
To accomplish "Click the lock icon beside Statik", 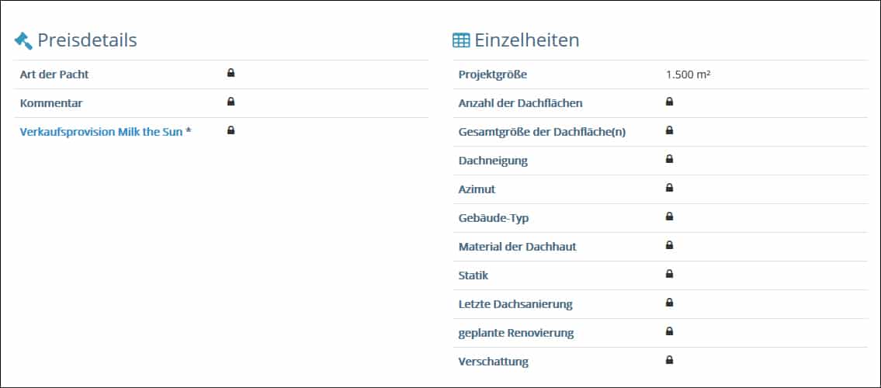I will (x=669, y=274).
